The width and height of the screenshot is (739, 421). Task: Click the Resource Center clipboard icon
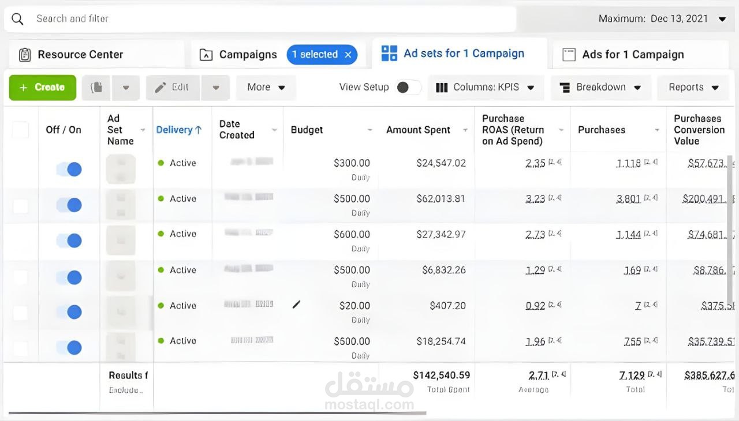tap(25, 55)
